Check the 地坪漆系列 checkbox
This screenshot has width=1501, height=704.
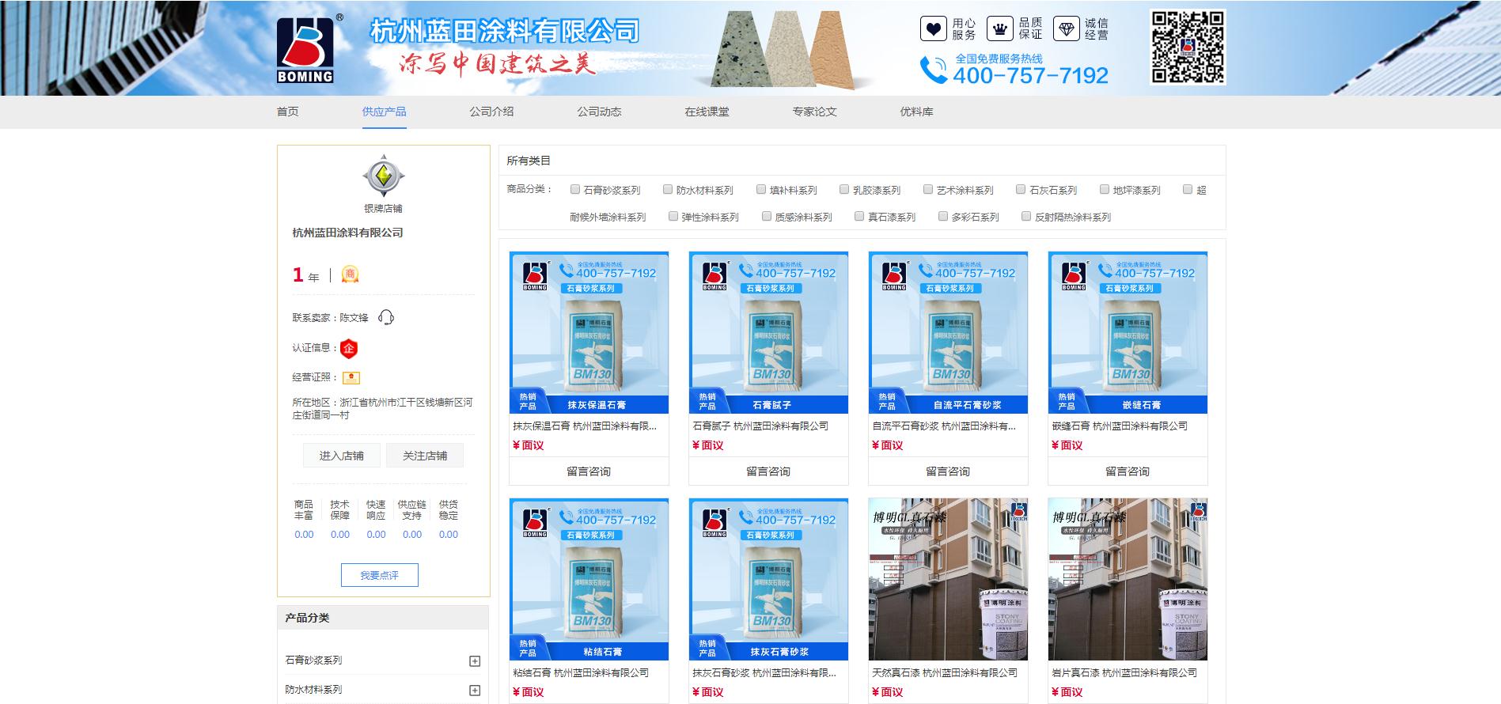coord(1105,189)
